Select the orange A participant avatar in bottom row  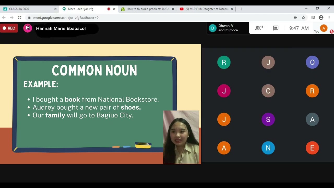224,148
